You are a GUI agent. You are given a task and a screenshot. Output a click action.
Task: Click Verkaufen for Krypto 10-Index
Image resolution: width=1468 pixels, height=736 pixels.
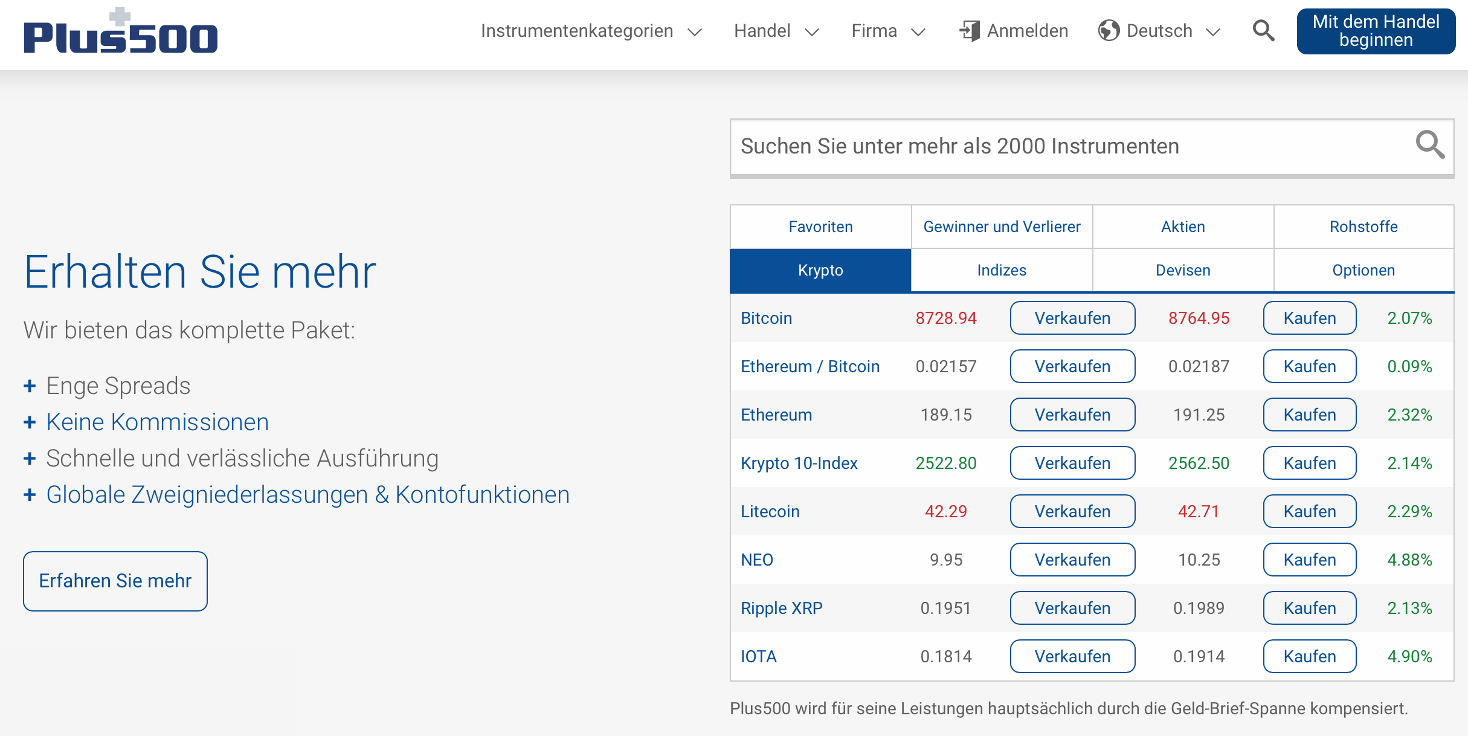[x=1072, y=463]
